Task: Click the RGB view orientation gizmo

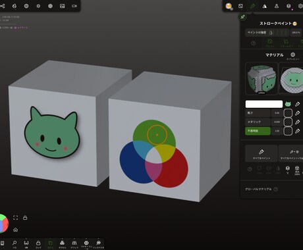Action: pos(3,224)
